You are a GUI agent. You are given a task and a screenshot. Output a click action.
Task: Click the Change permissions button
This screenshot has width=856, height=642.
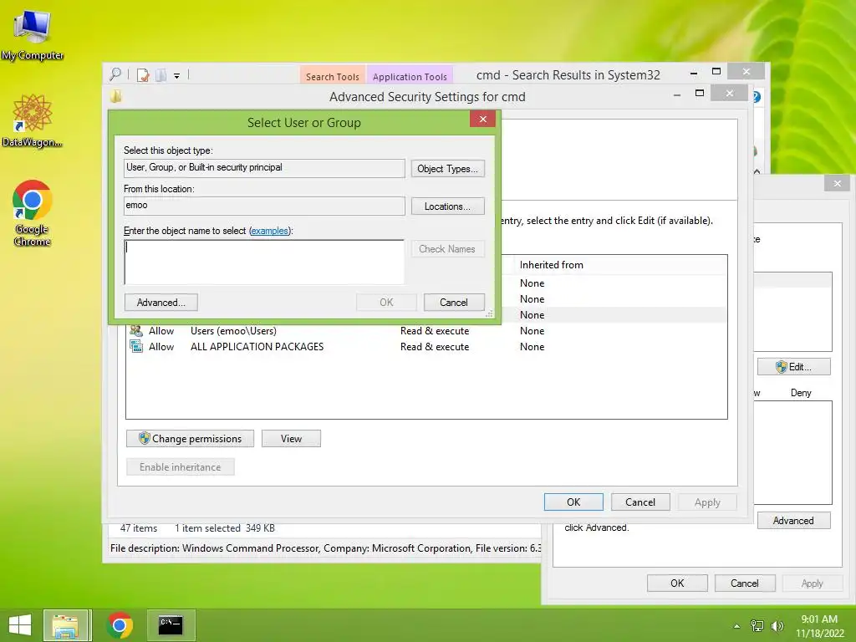[190, 439]
